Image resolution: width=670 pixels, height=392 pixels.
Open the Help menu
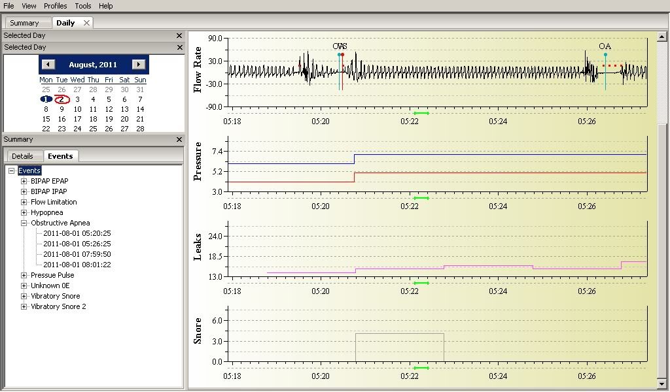[x=105, y=6]
